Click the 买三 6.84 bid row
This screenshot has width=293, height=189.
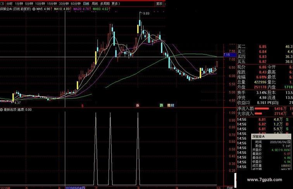coord(265,52)
